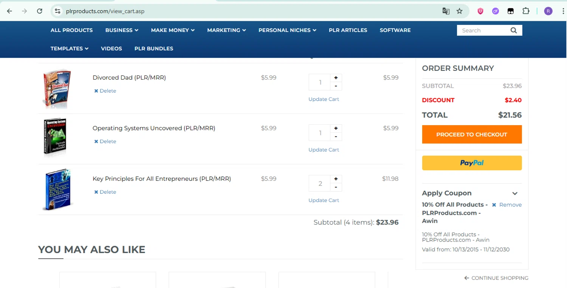567x288 pixels.
Task: Open Operating Systems Uncovered (PLR/MRR) product link
Action: [154, 128]
